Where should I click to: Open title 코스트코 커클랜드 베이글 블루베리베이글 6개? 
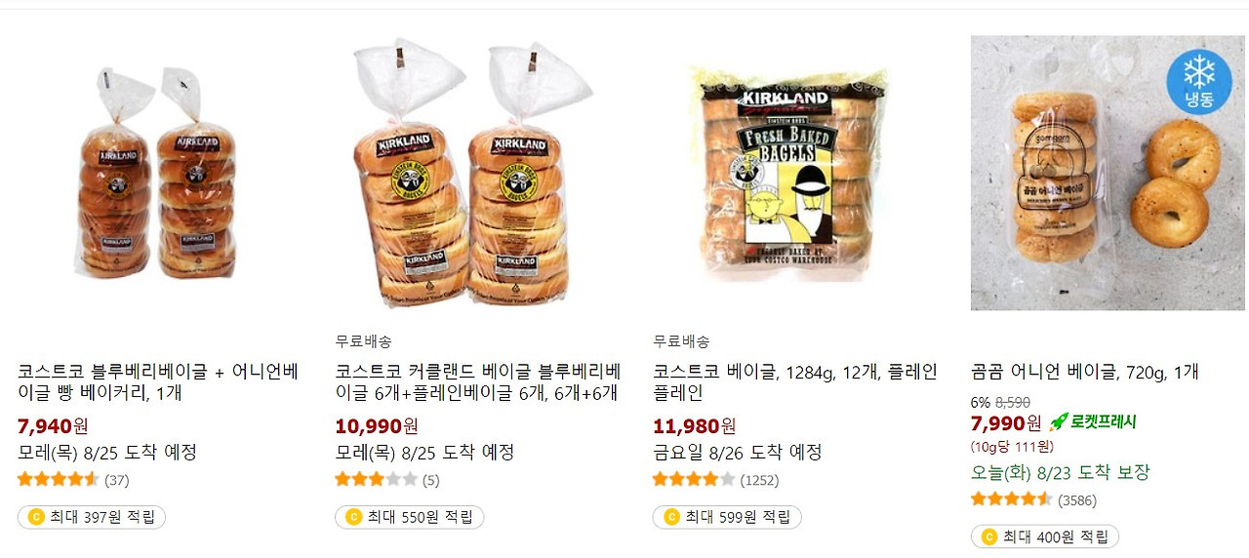coord(478,382)
